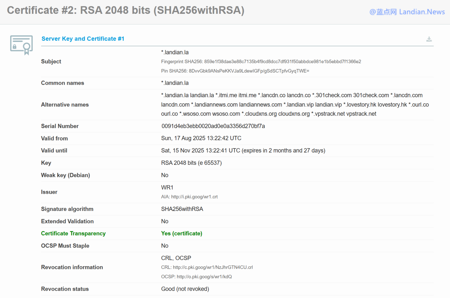Open the Server Key and Certificate #1 heading
450x298 pixels.
coord(83,39)
